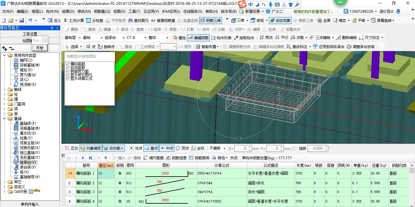Viewport: 415px width, 207px height.
Task: Toggle 编辑钢筋 edit rebar panel
Action: (x=198, y=38)
